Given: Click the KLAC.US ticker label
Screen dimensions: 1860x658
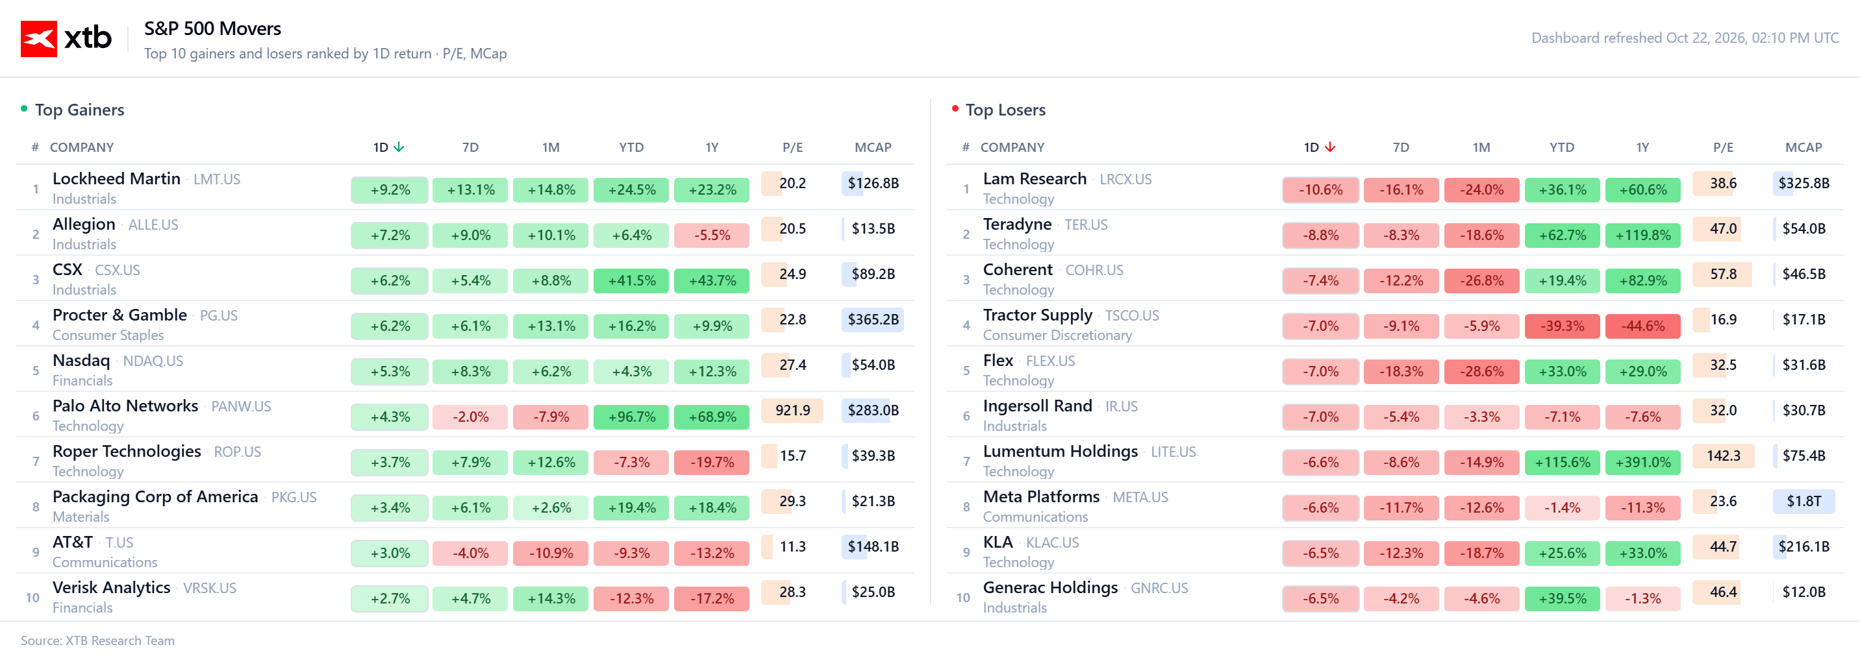Looking at the screenshot, I should tap(1053, 542).
